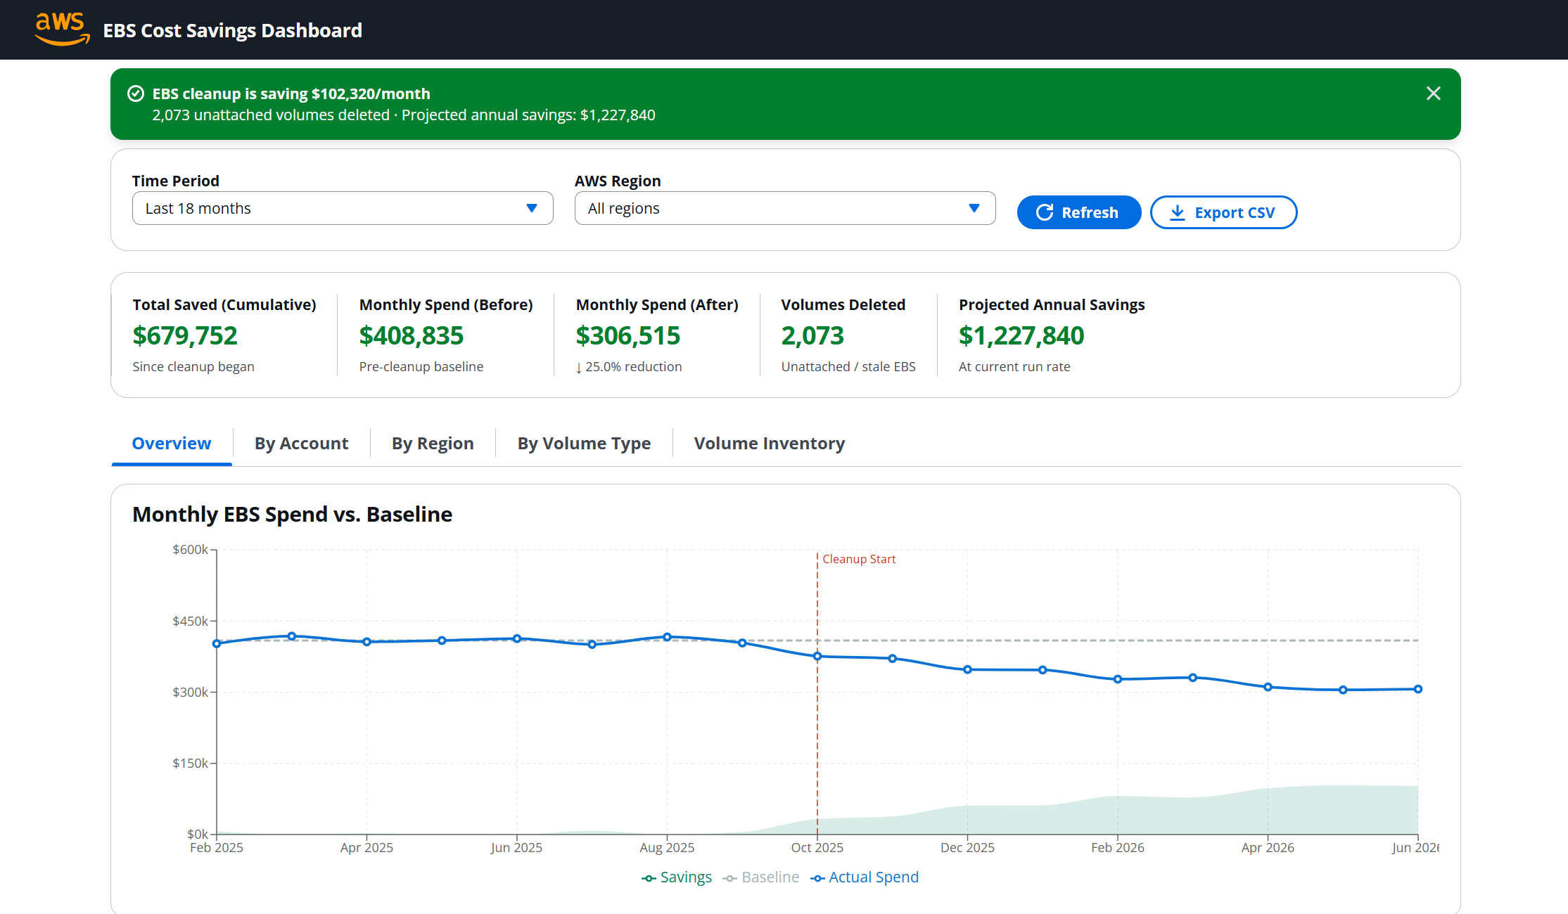Image resolution: width=1568 pixels, height=914 pixels.
Task: Click the Export CSV button
Action: pyautogui.click(x=1223, y=212)
